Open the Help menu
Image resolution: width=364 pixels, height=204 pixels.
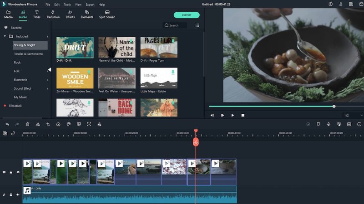click(101, 5)
